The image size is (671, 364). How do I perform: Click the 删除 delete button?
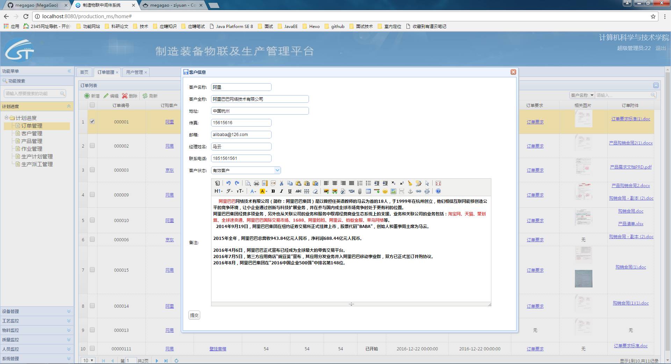tap(130, 96)
